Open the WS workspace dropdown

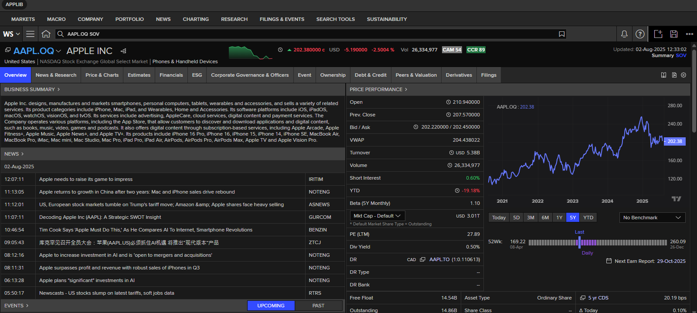pyautogui.click(x=11, y=34)
